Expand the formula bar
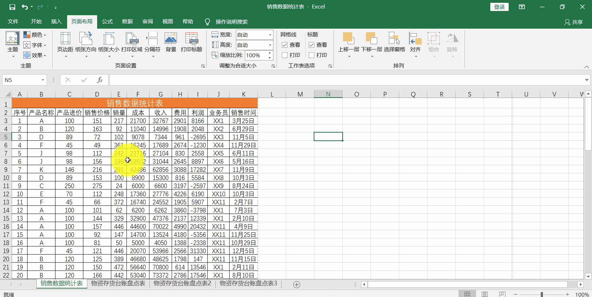 pos(587,80)
